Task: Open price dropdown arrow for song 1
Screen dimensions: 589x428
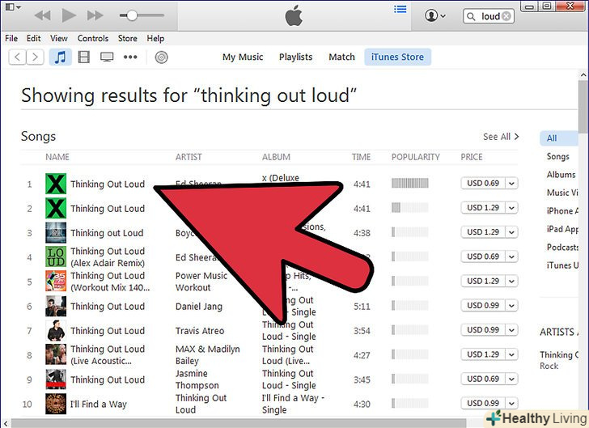Action: click(x=511, y=184)
